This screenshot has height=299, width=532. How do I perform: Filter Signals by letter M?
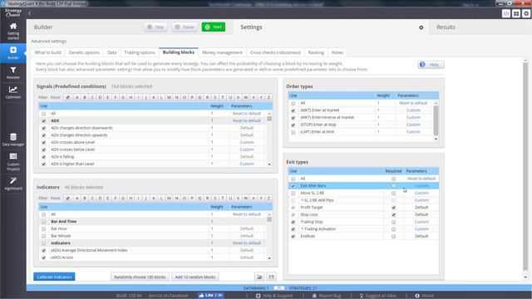[169, 97]
